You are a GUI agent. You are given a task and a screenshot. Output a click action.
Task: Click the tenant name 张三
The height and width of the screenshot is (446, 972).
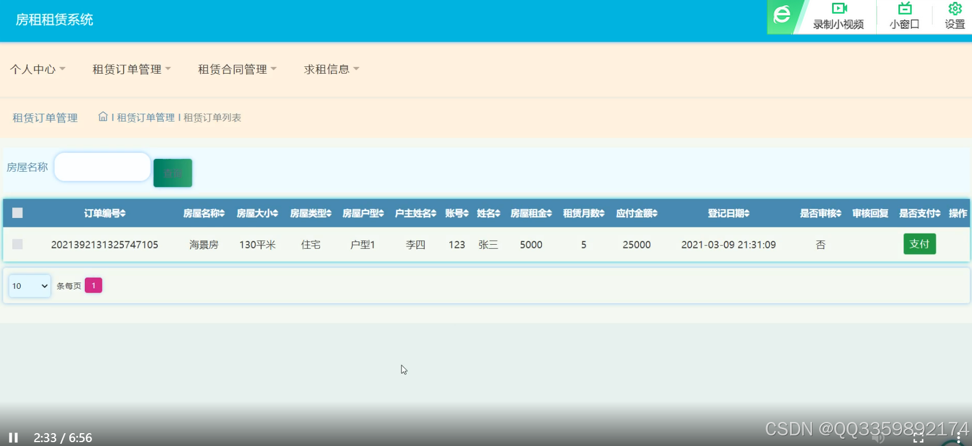(488, 245)
